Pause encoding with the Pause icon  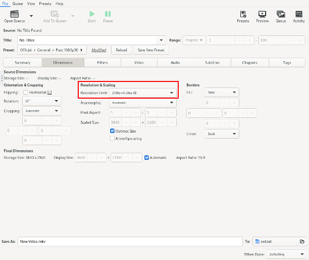click(x=108, y=14)
